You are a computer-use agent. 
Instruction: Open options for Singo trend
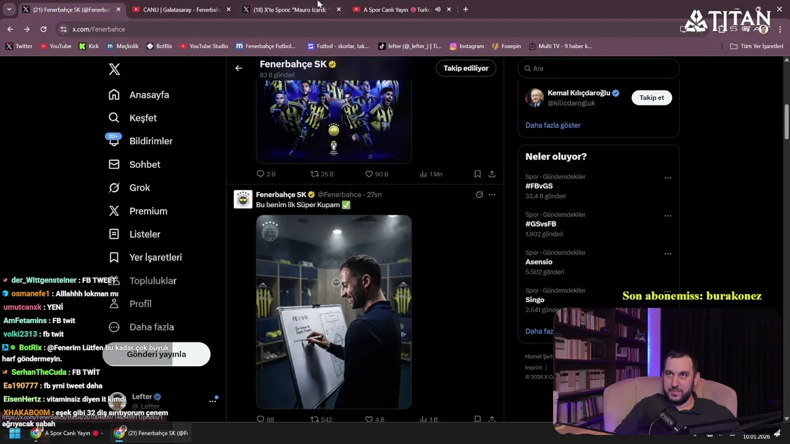point(667,291)
